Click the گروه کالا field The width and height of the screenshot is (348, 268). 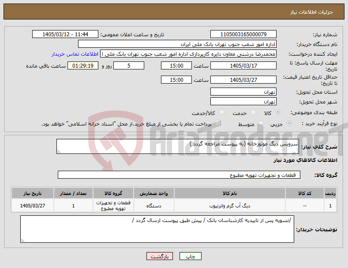tap(179, 175)
